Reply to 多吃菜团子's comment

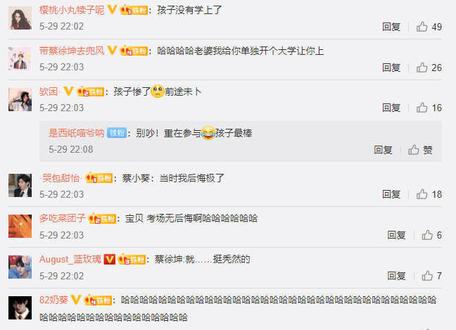396,235
